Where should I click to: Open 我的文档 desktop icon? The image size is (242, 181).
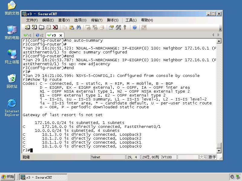[12, 8]
